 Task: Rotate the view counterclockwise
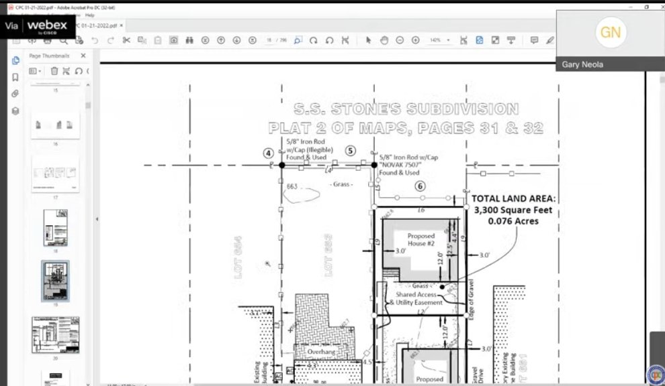point(329,40)
